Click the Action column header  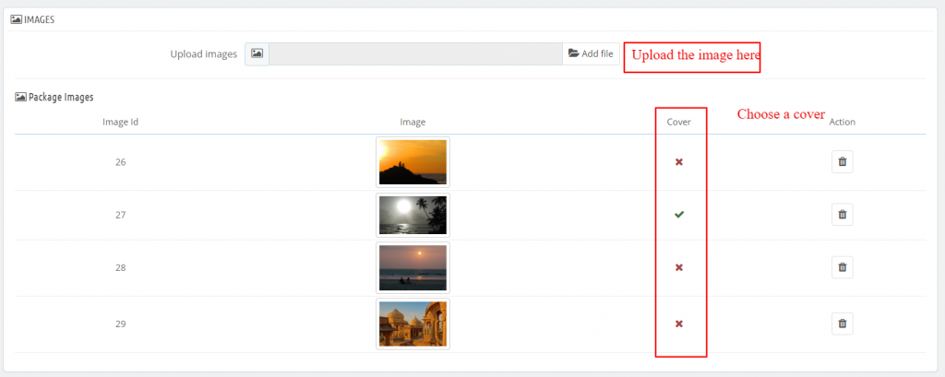(x=842, y=122)
